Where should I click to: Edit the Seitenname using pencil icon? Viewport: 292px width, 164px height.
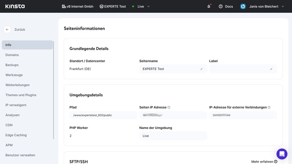click(x=201, y=69)
